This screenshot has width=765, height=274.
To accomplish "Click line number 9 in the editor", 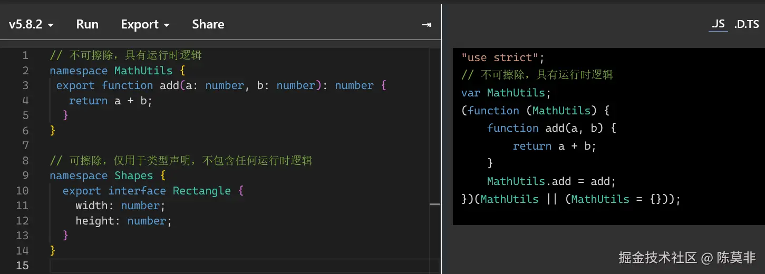I will (x=25, y=175).
